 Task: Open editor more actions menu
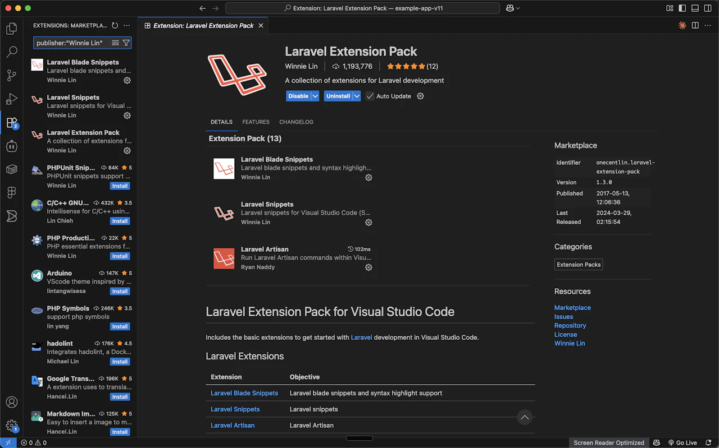pos(708,26)
